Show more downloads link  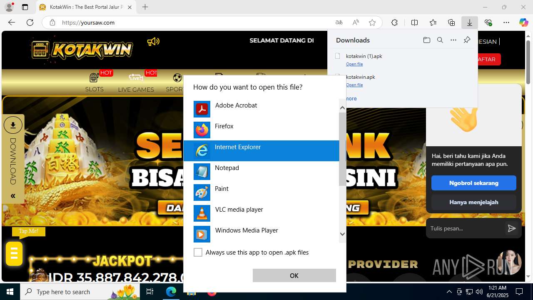(x=351, y=99)
